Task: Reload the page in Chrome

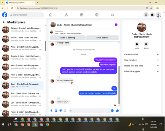Action: (x=12, y=8)
